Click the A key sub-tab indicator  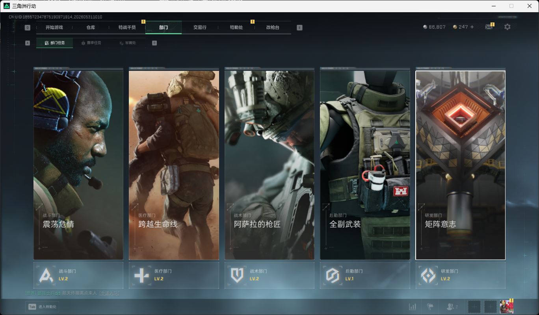point(27,43)
